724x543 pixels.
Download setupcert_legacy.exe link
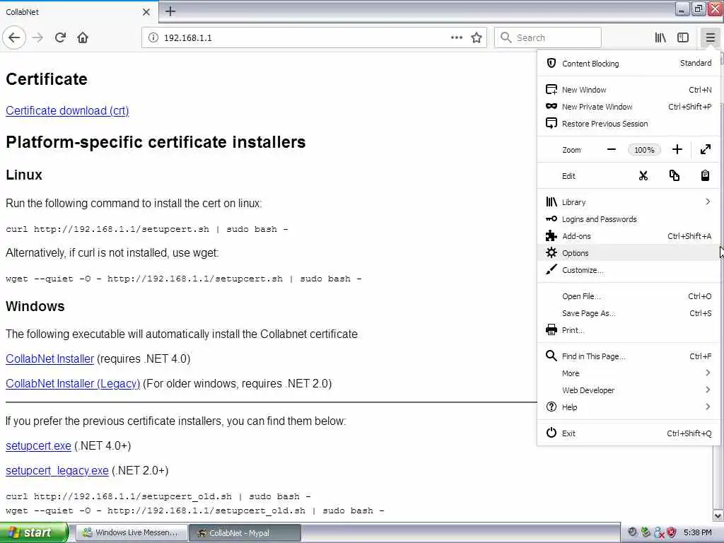click(x=57, y=470)
